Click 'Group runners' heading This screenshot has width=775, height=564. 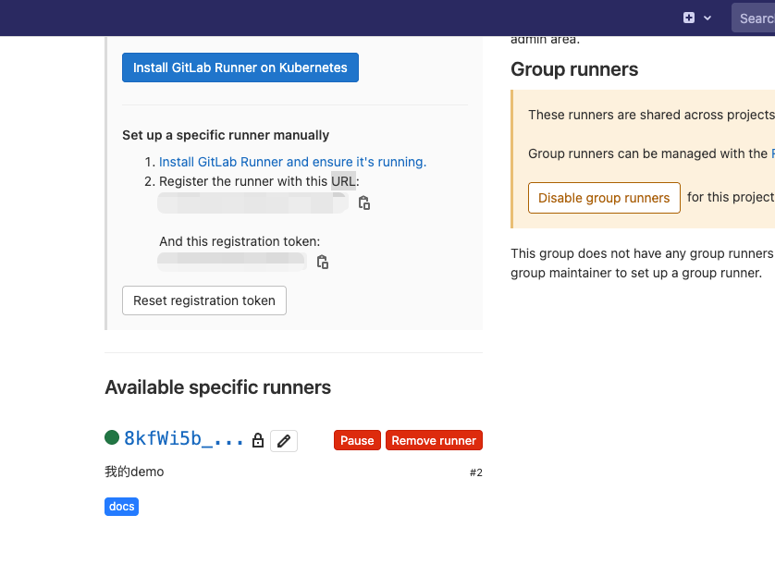coord(574,69)
